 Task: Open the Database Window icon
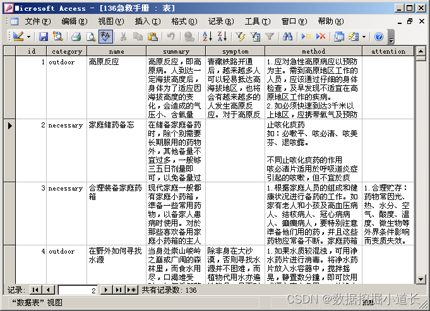click(339, 37)
